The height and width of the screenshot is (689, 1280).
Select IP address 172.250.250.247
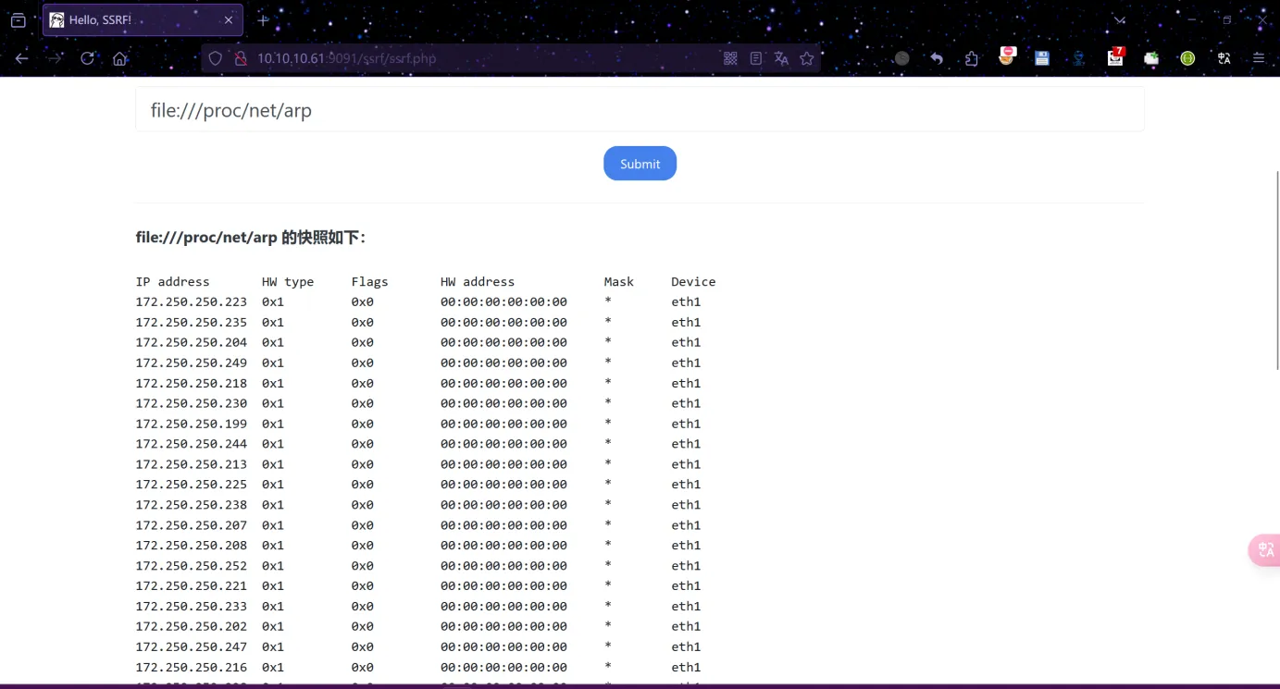pyautogui.click(x=192, y=646)
